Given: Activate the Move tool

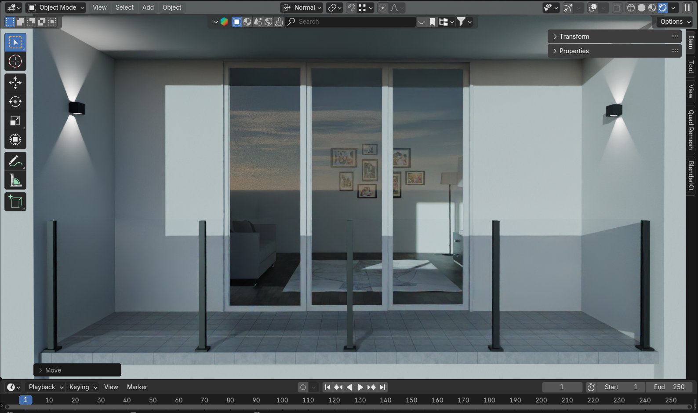Looking at the screenshot, I should pos(15,82).
